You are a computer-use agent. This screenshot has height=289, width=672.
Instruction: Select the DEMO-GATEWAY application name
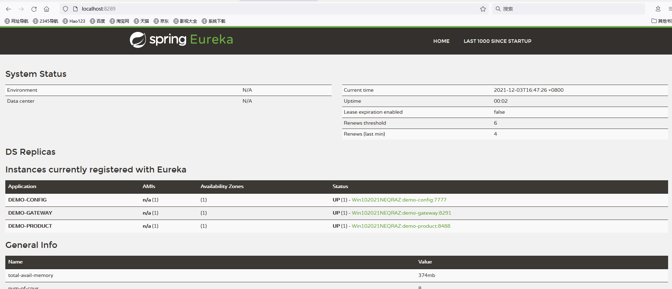[30, 213]
